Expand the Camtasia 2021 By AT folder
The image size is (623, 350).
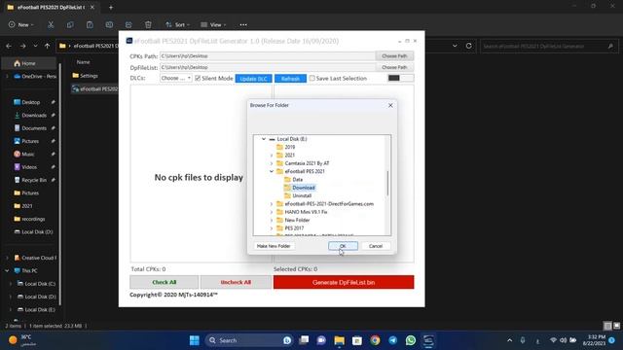pos(272,163)
